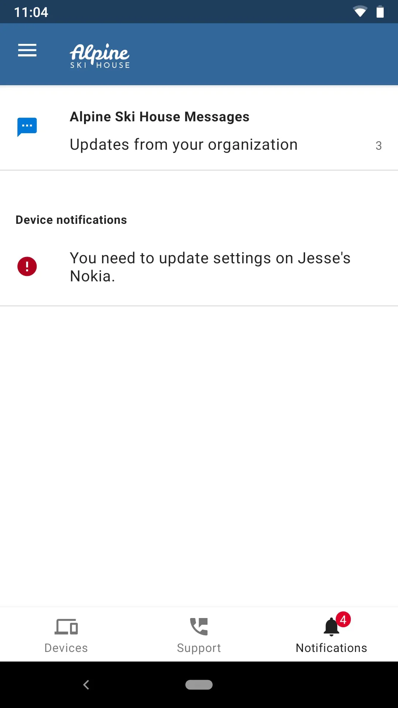Screen dimensions: 398x708
Task: Open Alpine Ski House Messages
Action: (x=159, y=117)
